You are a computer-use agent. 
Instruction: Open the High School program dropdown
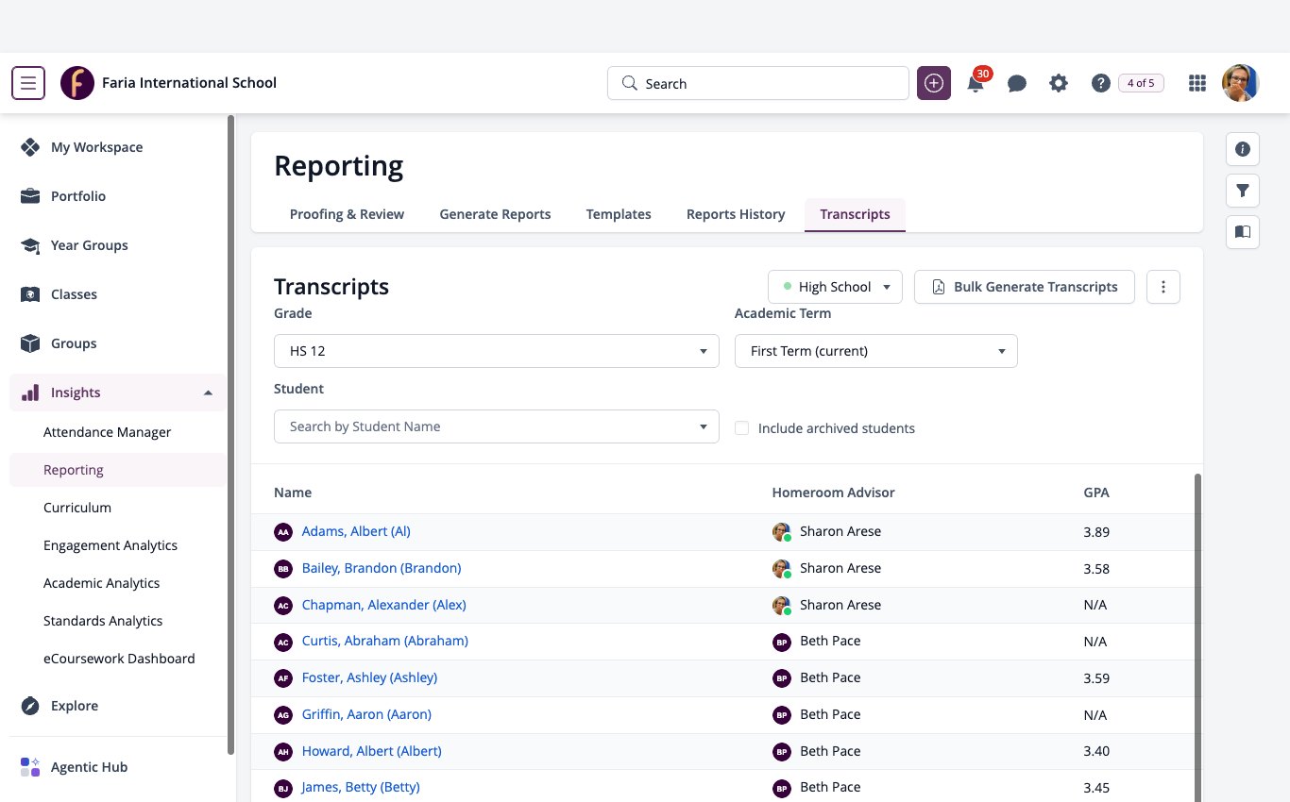pyautogui.click(x=835, y=287)
